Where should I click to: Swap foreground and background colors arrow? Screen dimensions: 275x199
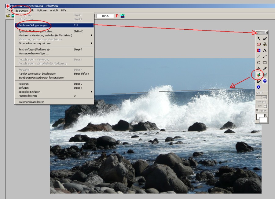click(266, 116)
